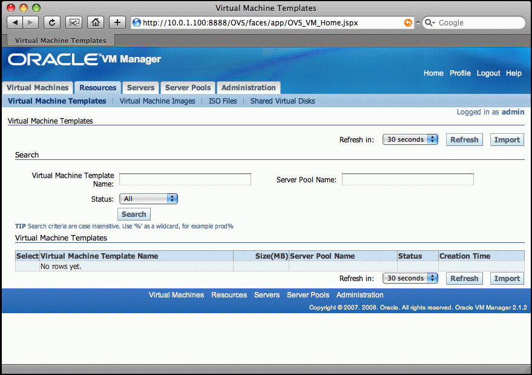Switch to the Servers tab

click(x=141, y=88)
